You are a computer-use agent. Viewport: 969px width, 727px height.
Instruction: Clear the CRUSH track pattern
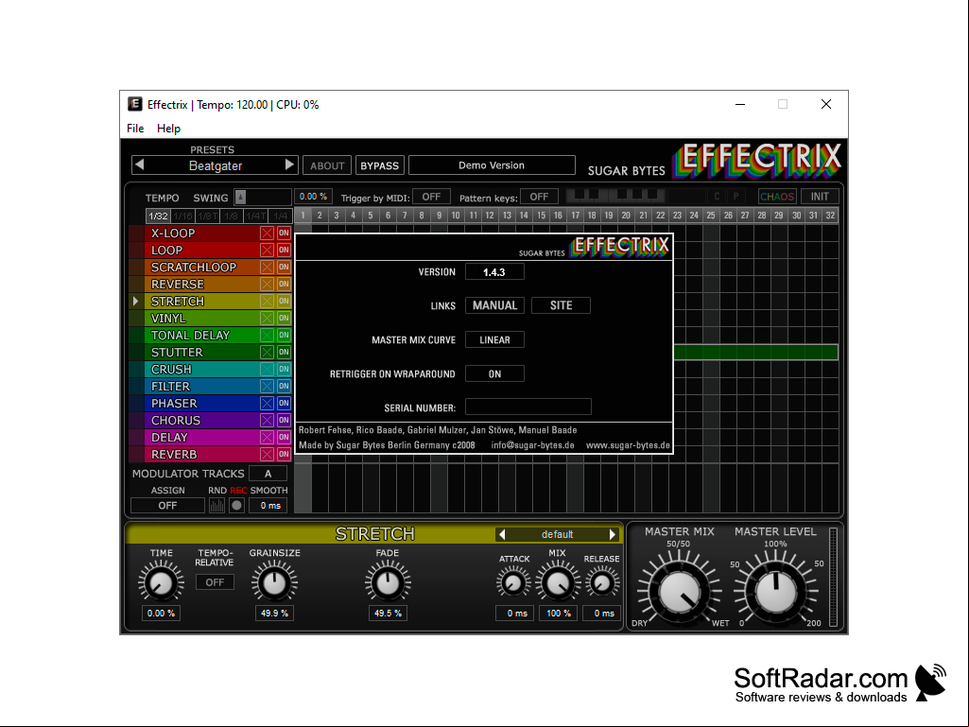click(267, 369)
